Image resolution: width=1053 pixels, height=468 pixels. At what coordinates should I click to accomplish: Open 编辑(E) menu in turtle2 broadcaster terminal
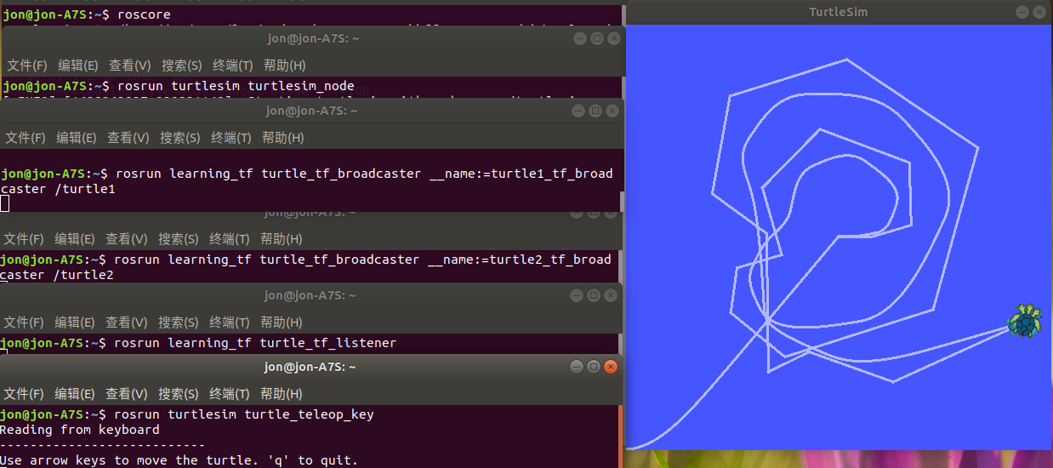(x=75, y=239)
